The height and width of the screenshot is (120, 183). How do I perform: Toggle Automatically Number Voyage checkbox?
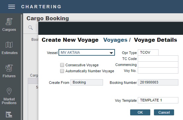coord(62,71)
